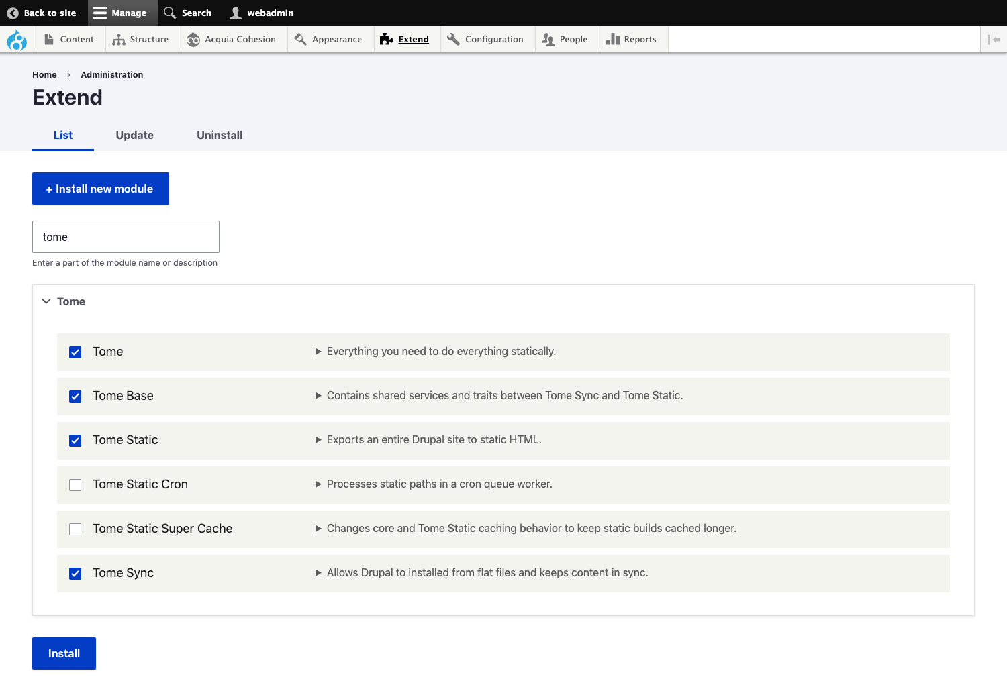The image size is (1007, 687).
Task: Click 'Processes static paths in a cron' description
Action: coord(439,484)
